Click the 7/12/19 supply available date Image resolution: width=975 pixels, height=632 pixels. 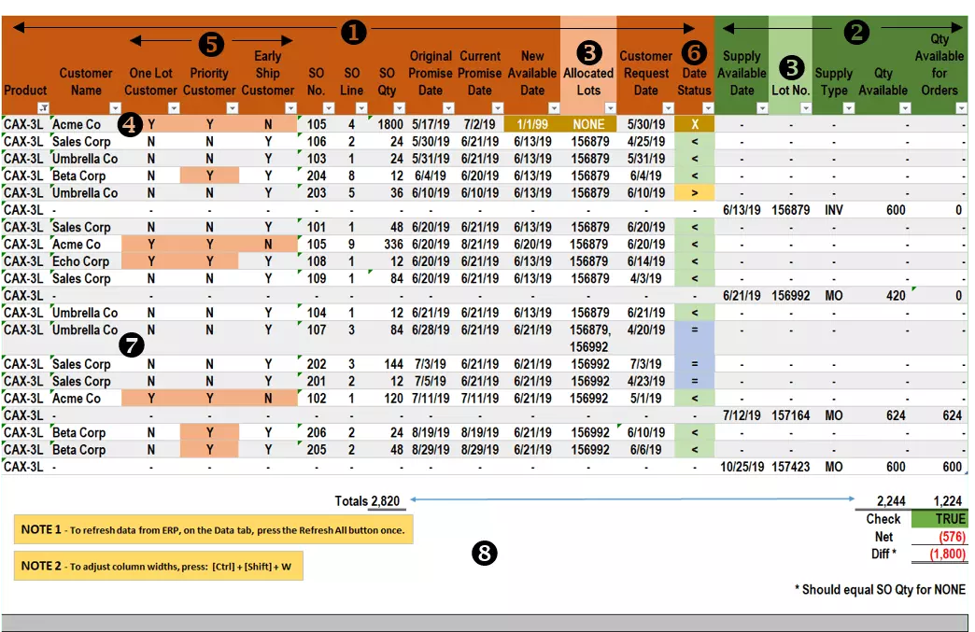pos(742,415)
